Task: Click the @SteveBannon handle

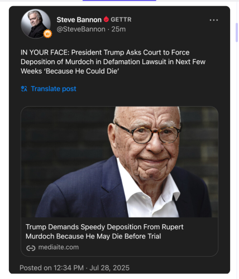Action: [x=81, y=29]
